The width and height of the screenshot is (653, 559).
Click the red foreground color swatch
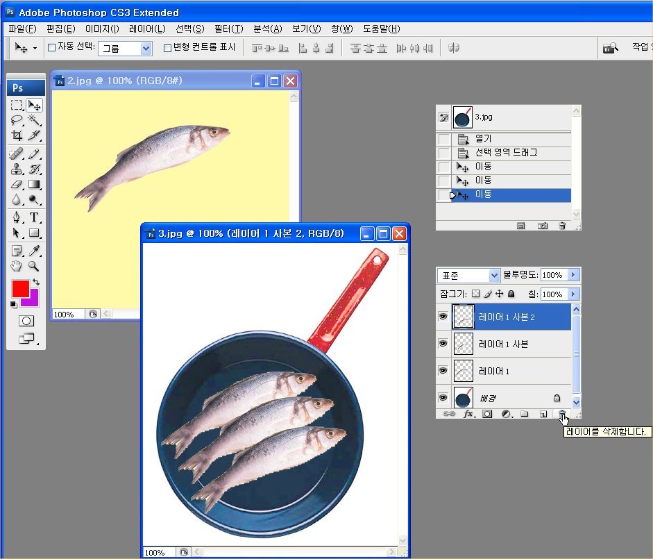click(x=20, y=288)
